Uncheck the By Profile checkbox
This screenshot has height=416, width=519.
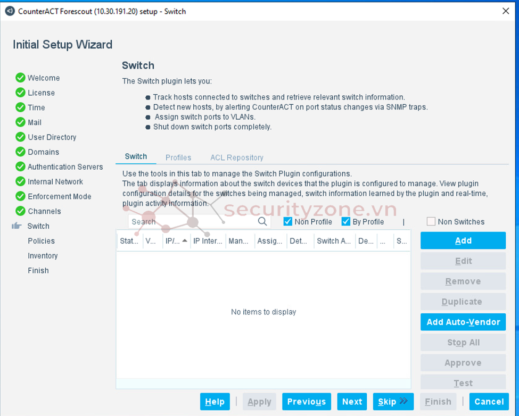[346, 221]
